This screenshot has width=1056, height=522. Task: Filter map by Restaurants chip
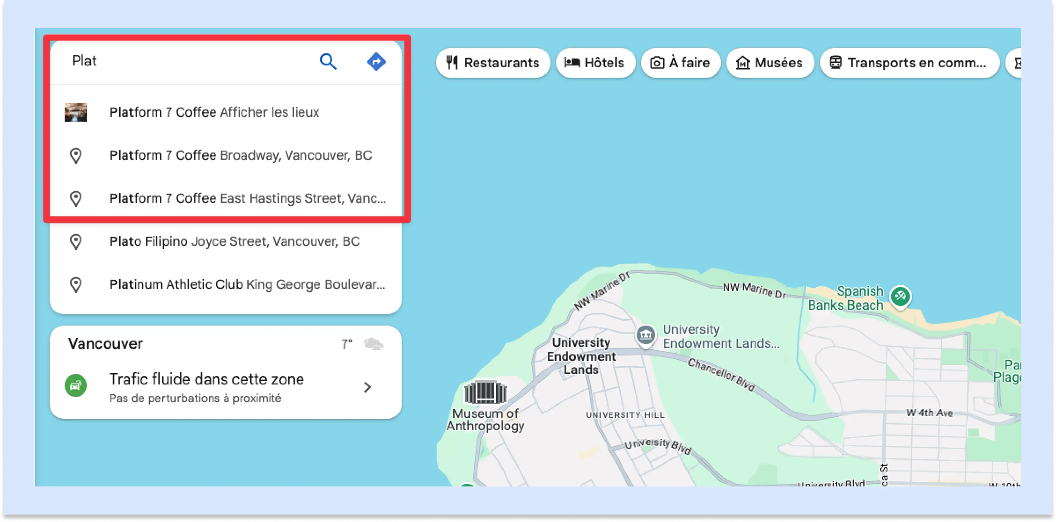coord(493,63)
